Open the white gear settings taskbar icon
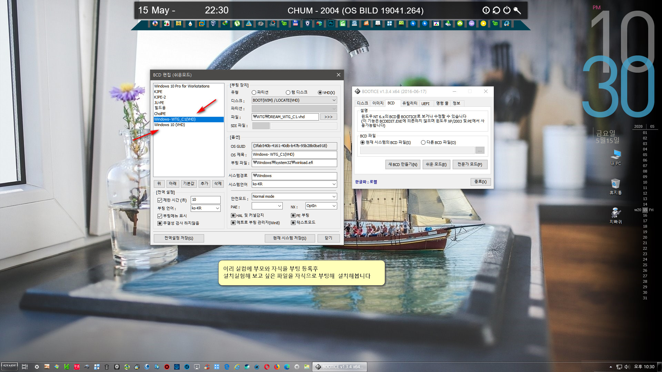The width and height of the screenshot is (662, 372). pyautogui.click(x=37, y=367)
